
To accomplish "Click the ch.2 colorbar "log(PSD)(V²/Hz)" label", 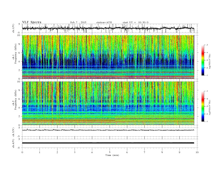I will (x=210, y=108).
